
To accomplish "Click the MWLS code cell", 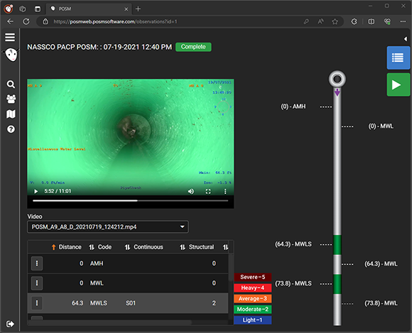I will [x=99, y=303].
